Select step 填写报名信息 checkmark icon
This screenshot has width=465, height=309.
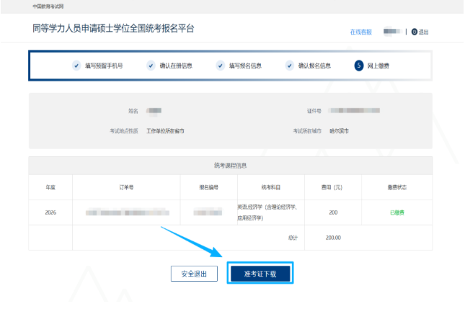(221, 66)
